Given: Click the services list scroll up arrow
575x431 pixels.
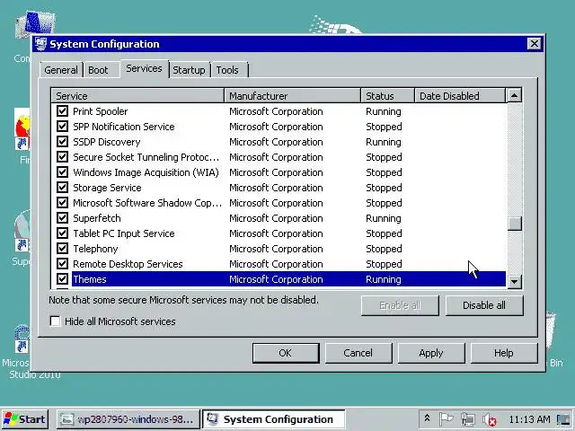Looking at the screenshot, I should coord(514,96).
